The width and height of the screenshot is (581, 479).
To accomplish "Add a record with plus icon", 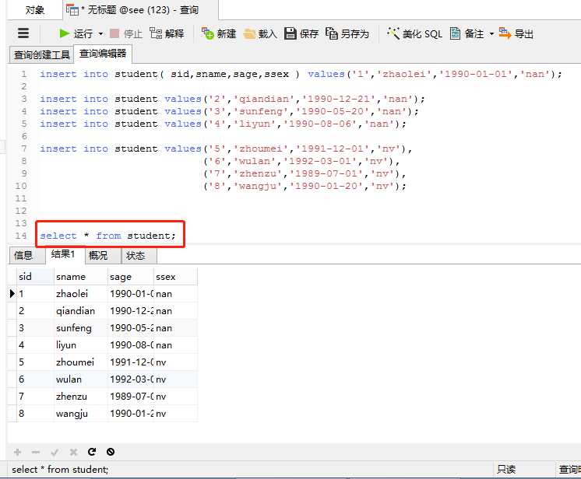I will (x=17, y=452).
